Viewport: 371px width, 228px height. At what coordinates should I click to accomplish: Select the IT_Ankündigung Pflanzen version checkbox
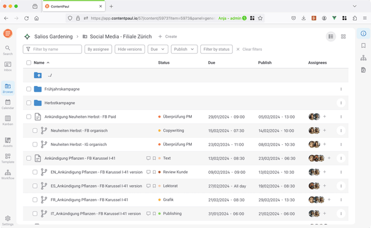click(35, 214)
